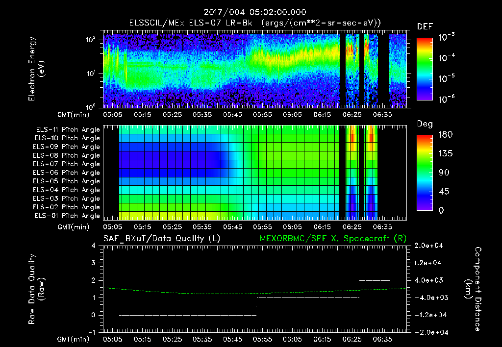Image resolution: width=502 pixels, height=347 pixels.
Task: Click the 05:05 tick on the bottom time axis
Action: (x=112, y=339)
